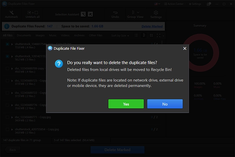Viewport: 235px width, 157px height.
Task: Click the red Summary donut chart
Action: (201, 52)
